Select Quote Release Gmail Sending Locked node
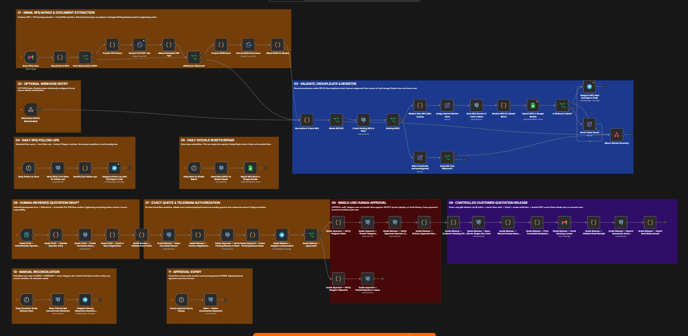This screenshot has width=688, height=336. (563, 222)
